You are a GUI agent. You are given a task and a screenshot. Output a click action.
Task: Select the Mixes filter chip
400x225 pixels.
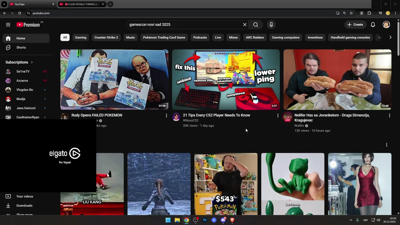[x=233, y=37]
